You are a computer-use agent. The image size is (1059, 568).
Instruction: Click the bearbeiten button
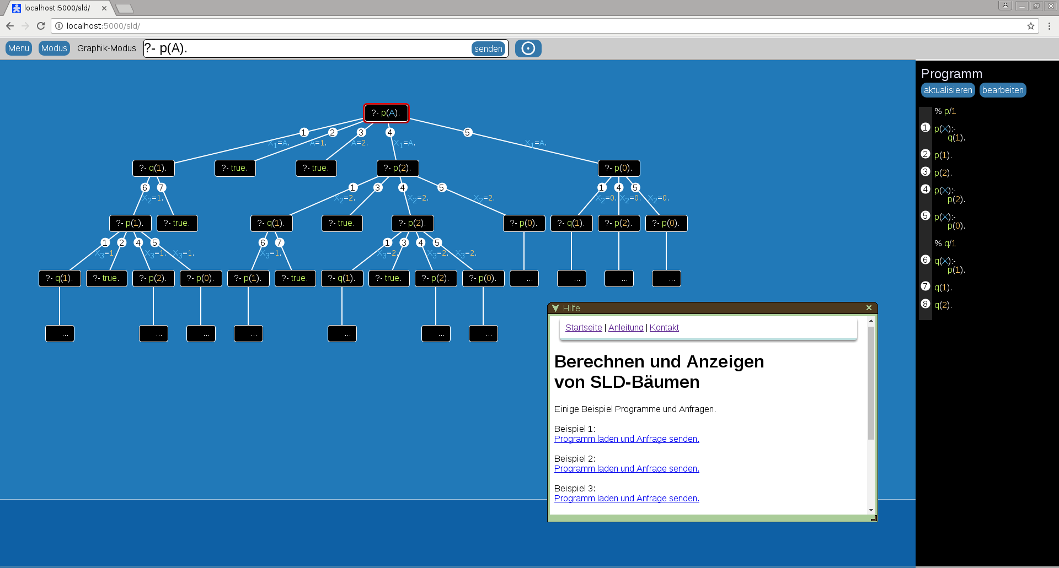tap(1002, 90)
